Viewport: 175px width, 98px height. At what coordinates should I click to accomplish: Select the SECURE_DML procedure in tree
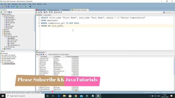(11, 47)
